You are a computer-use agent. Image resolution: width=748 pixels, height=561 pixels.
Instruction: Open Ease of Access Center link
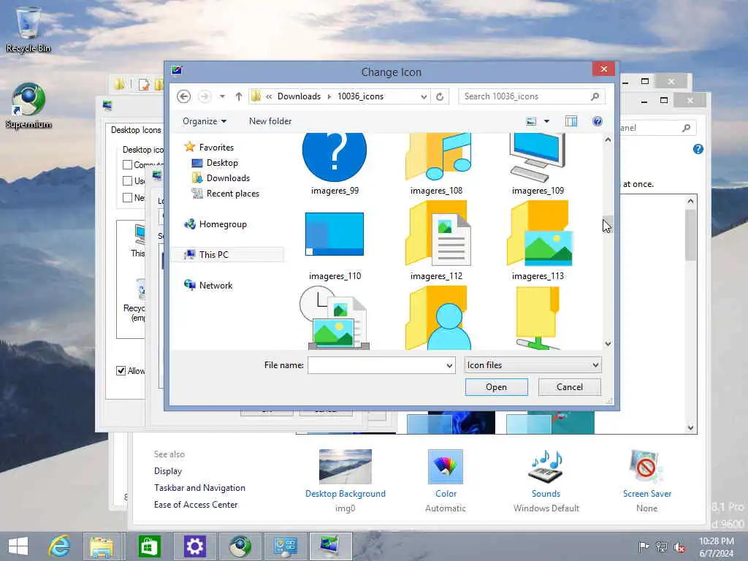[x=196, y=504]
